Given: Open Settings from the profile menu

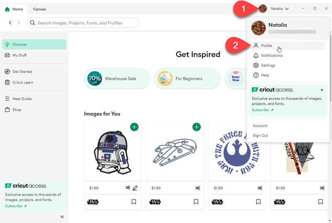Looking at the screenshot, I should (268, 65).
